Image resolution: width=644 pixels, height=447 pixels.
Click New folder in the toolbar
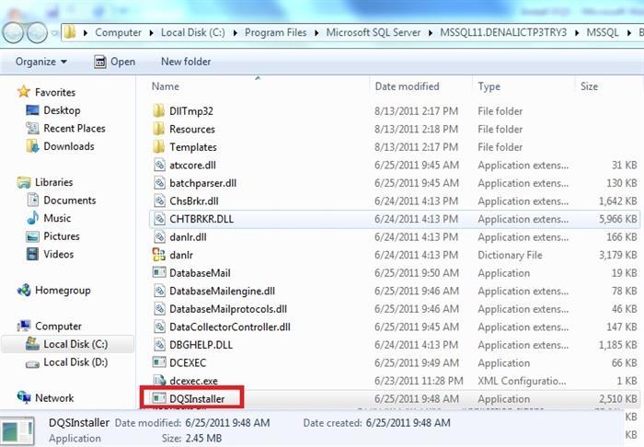pos(186,62)
